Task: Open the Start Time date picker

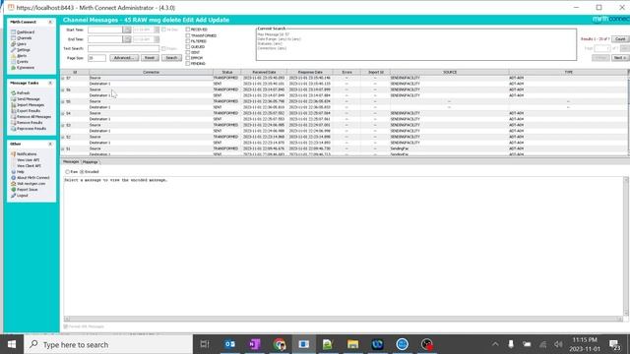Action: pyautogui.click(x=127, y=29)
